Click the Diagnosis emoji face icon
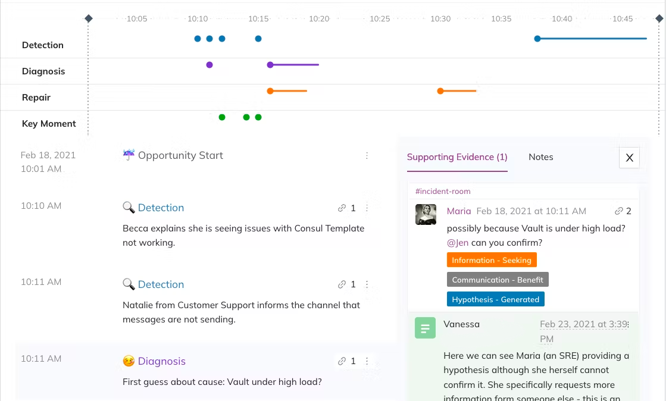Image resolution: width=666 pixels, height=401 pixels. coord(129,361)
